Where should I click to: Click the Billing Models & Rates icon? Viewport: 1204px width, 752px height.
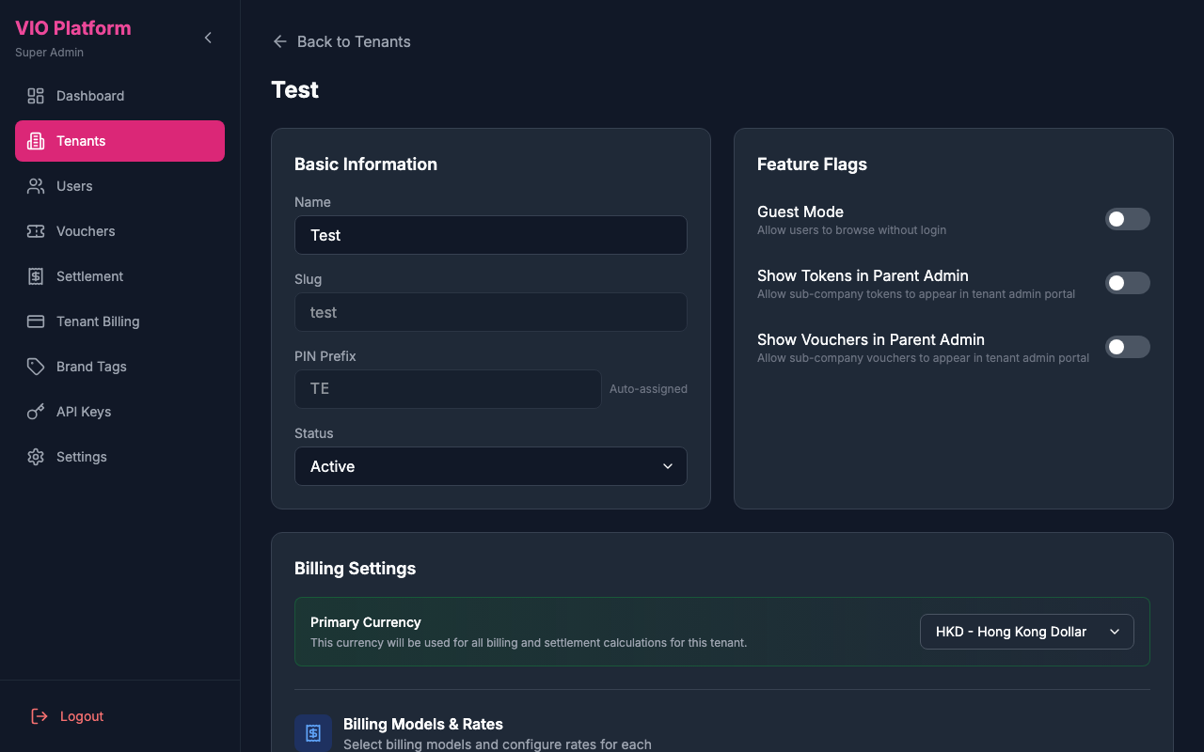[x=313, y=733]
